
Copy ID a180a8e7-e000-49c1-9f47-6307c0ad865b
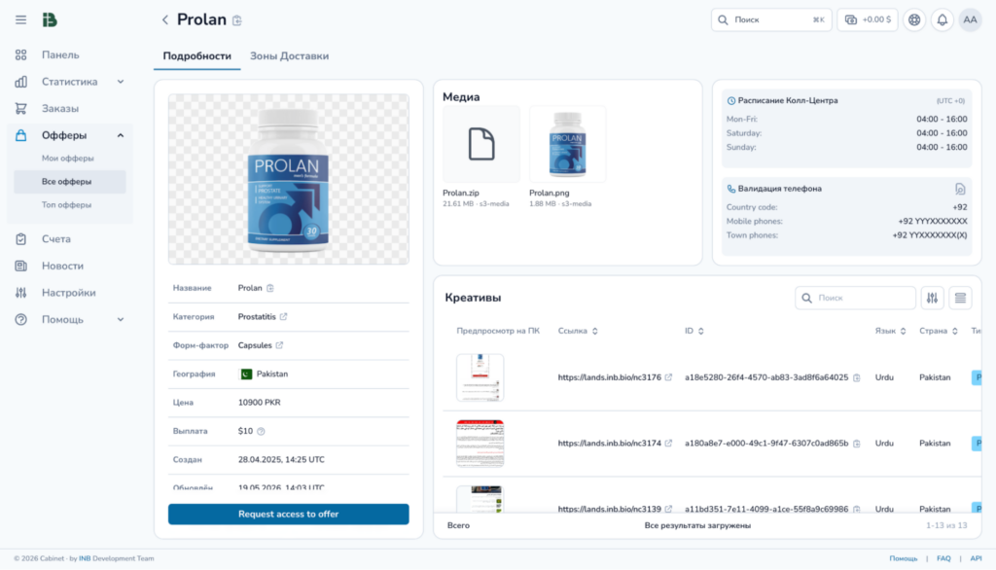click(856, 445)
